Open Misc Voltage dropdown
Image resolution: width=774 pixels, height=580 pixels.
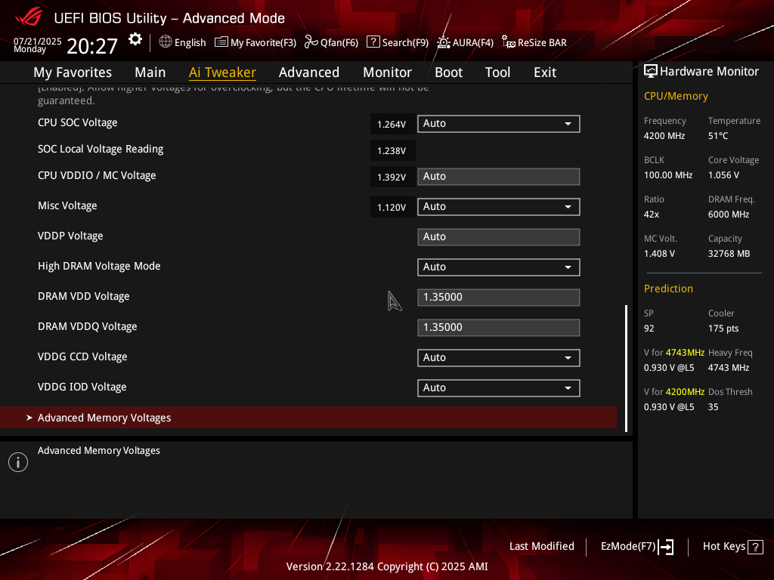pyautogui.click(x=499, y=207)
